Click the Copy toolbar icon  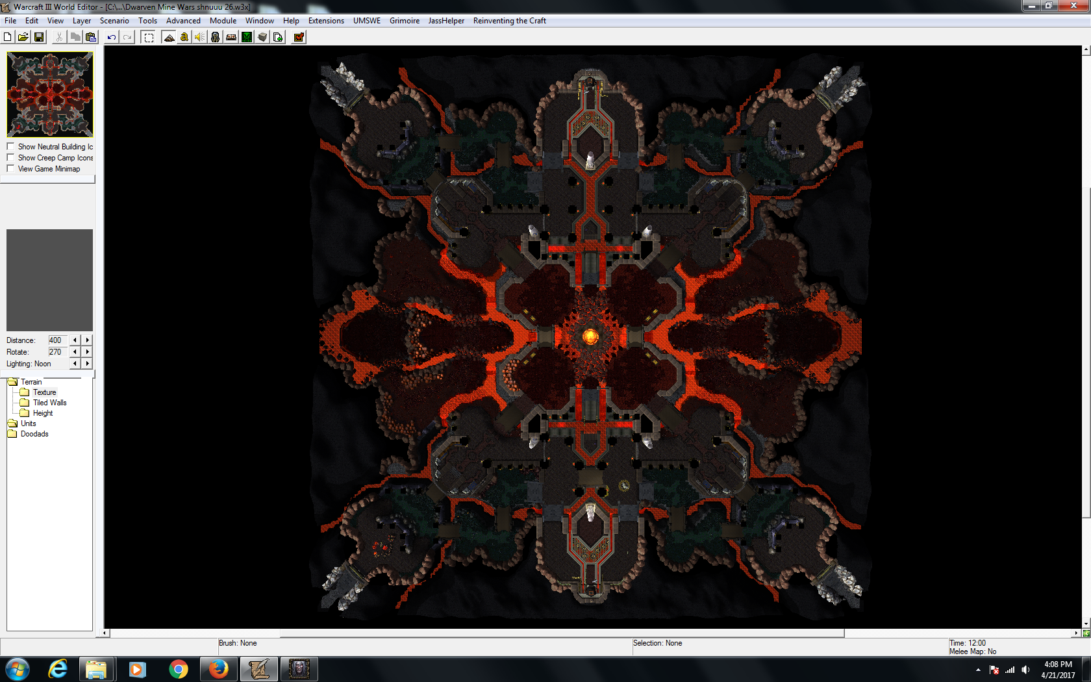75,37
